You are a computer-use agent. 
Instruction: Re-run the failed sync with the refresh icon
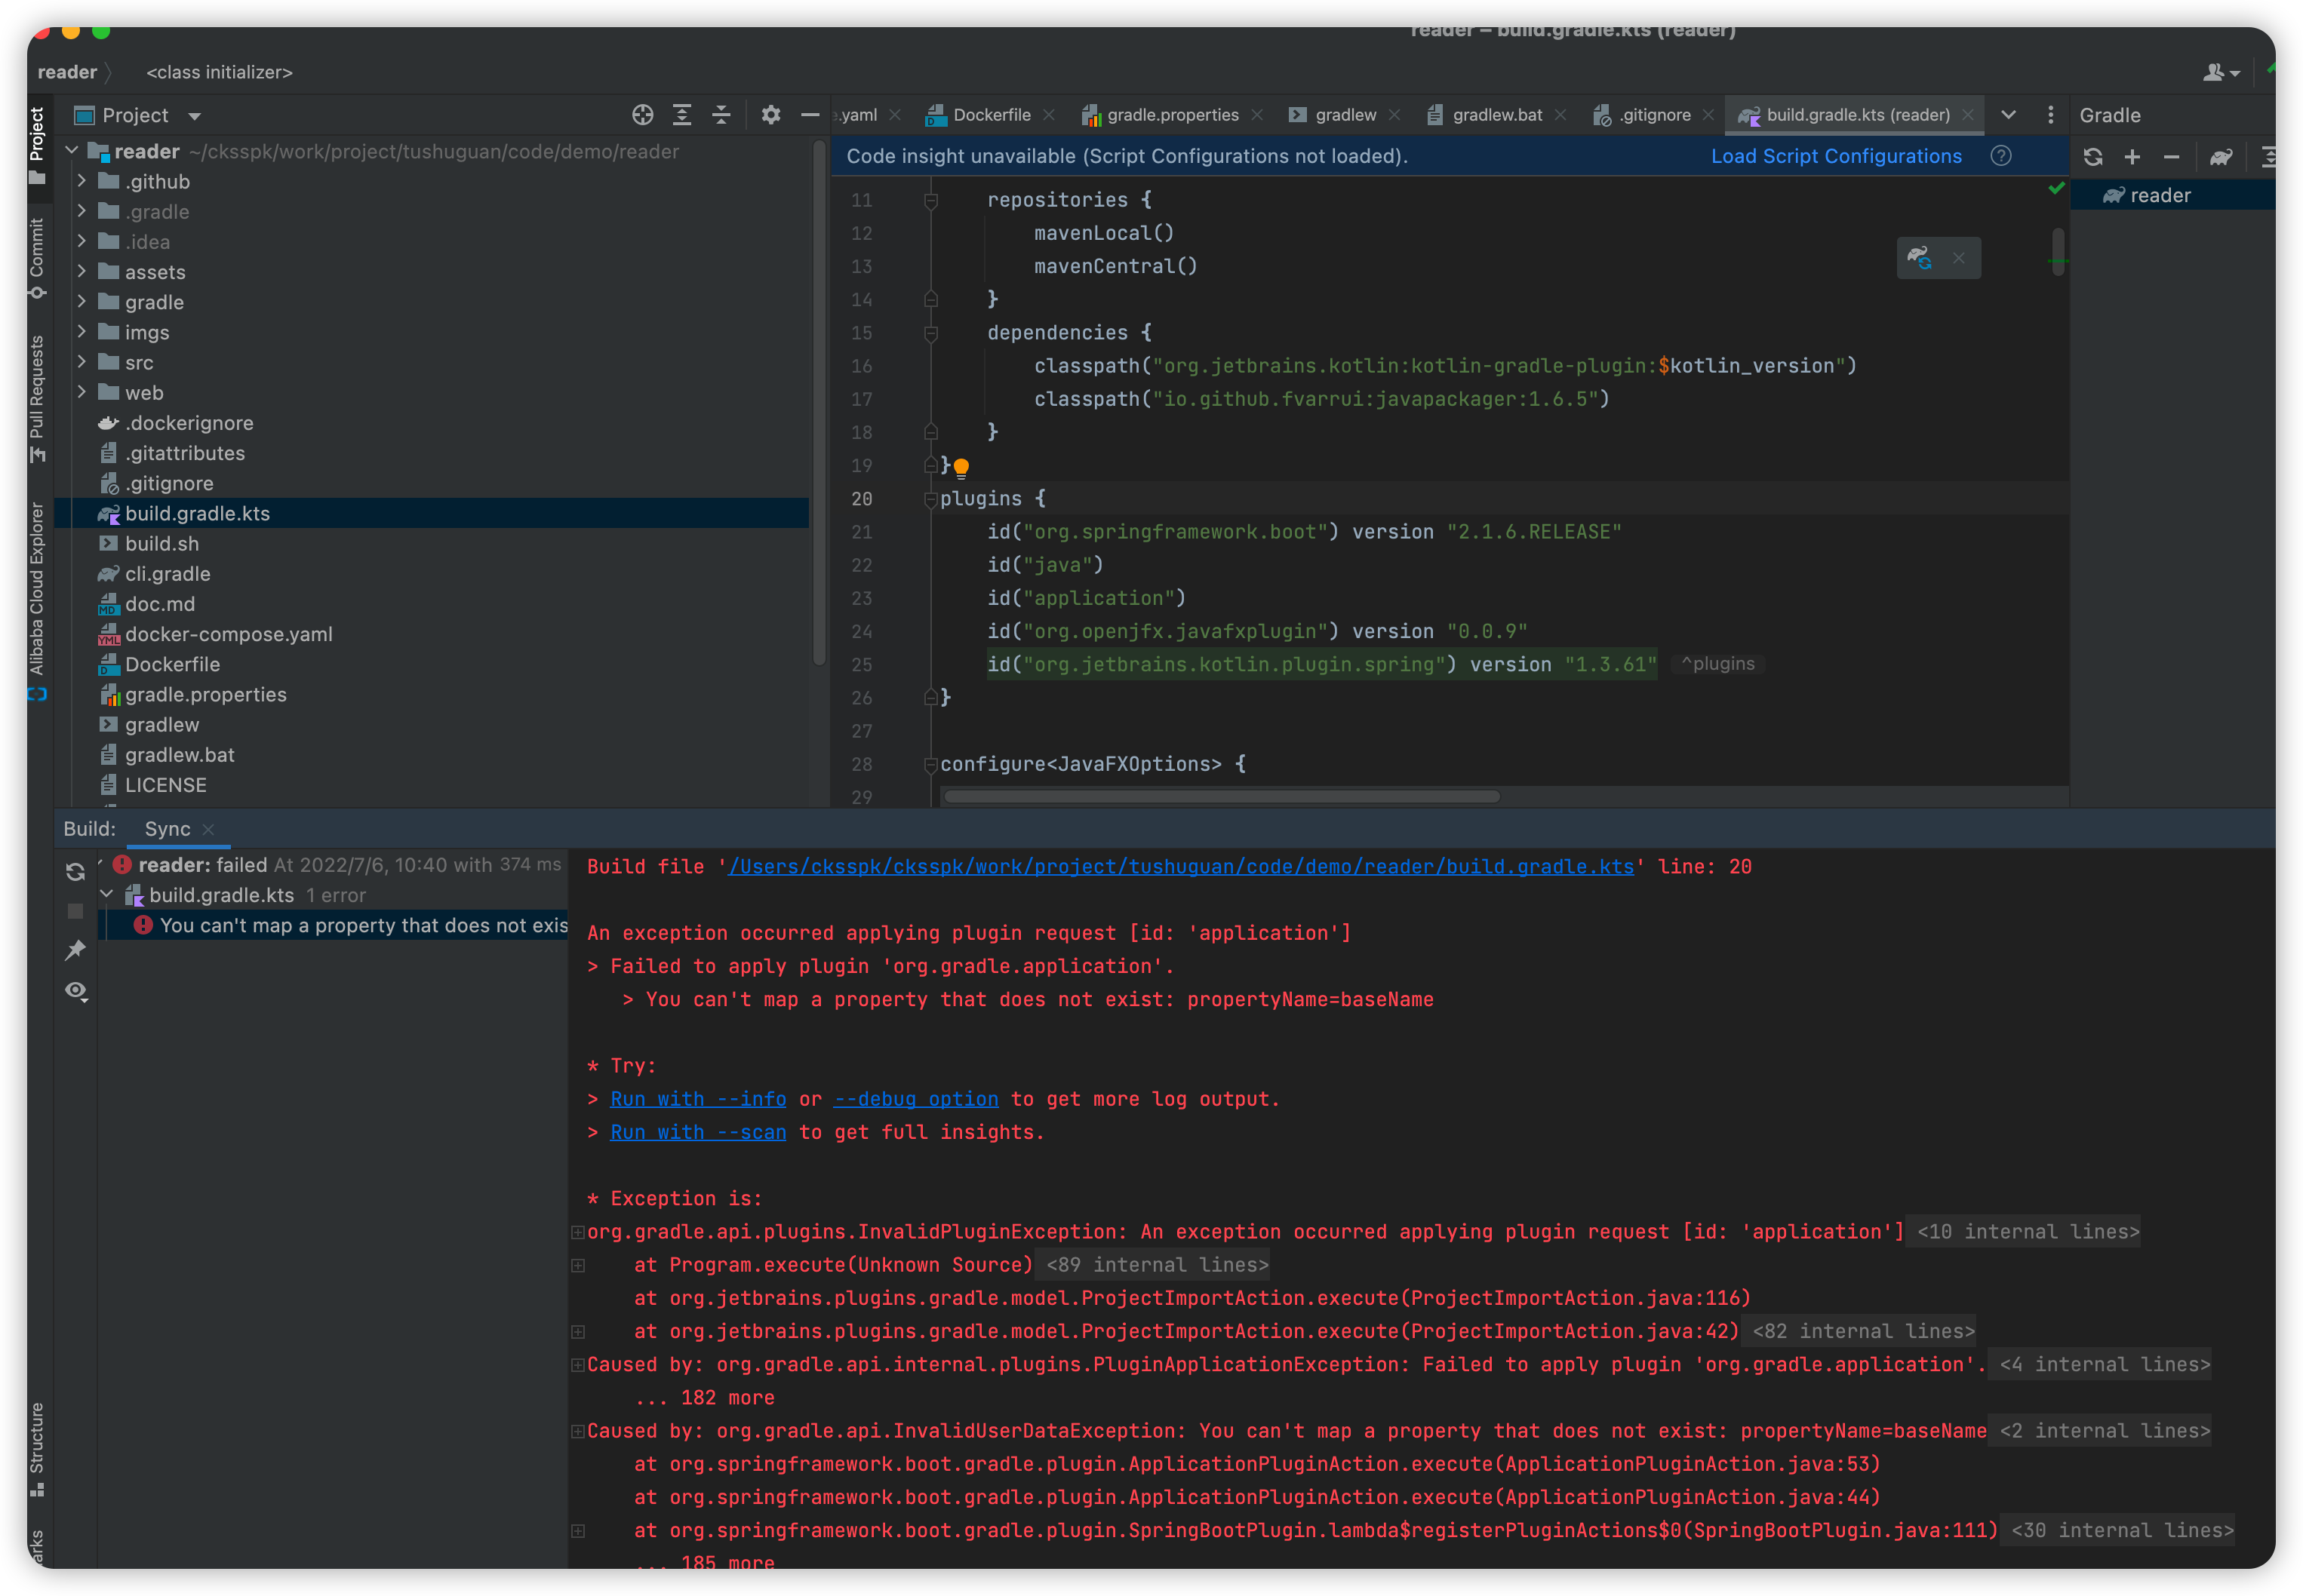pos(75,871)
